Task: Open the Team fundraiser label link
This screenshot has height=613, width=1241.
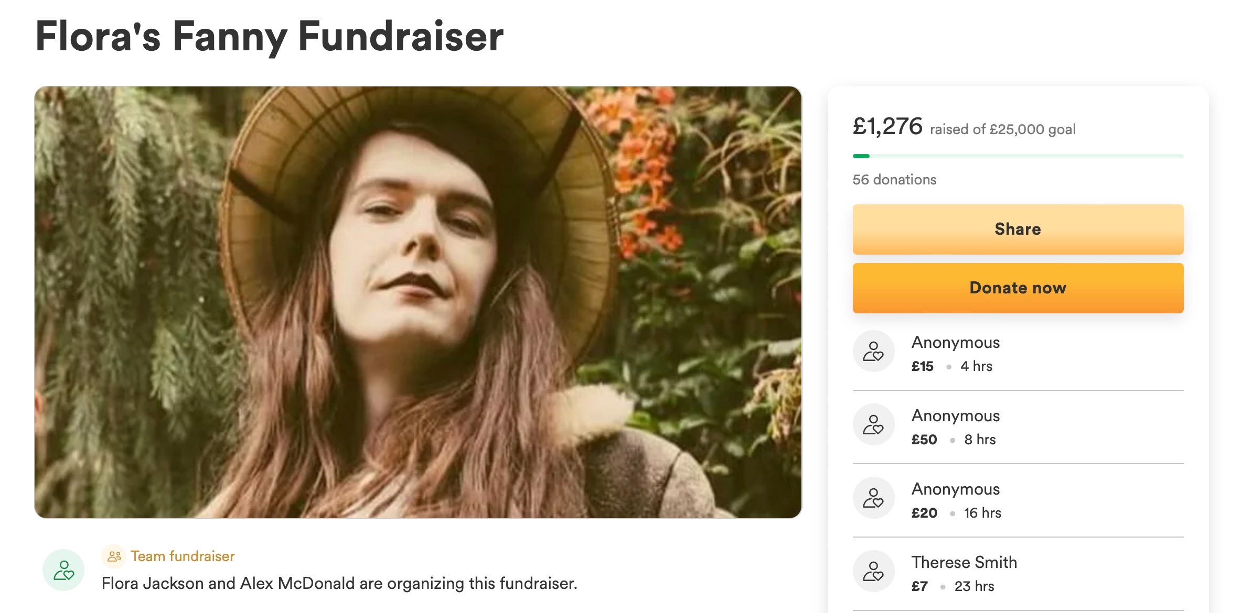Action: coord(183,556)
